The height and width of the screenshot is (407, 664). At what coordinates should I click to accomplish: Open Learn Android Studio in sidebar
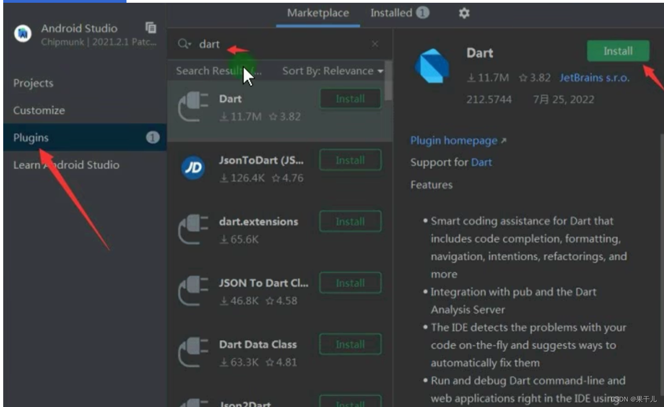coord(66,165)
